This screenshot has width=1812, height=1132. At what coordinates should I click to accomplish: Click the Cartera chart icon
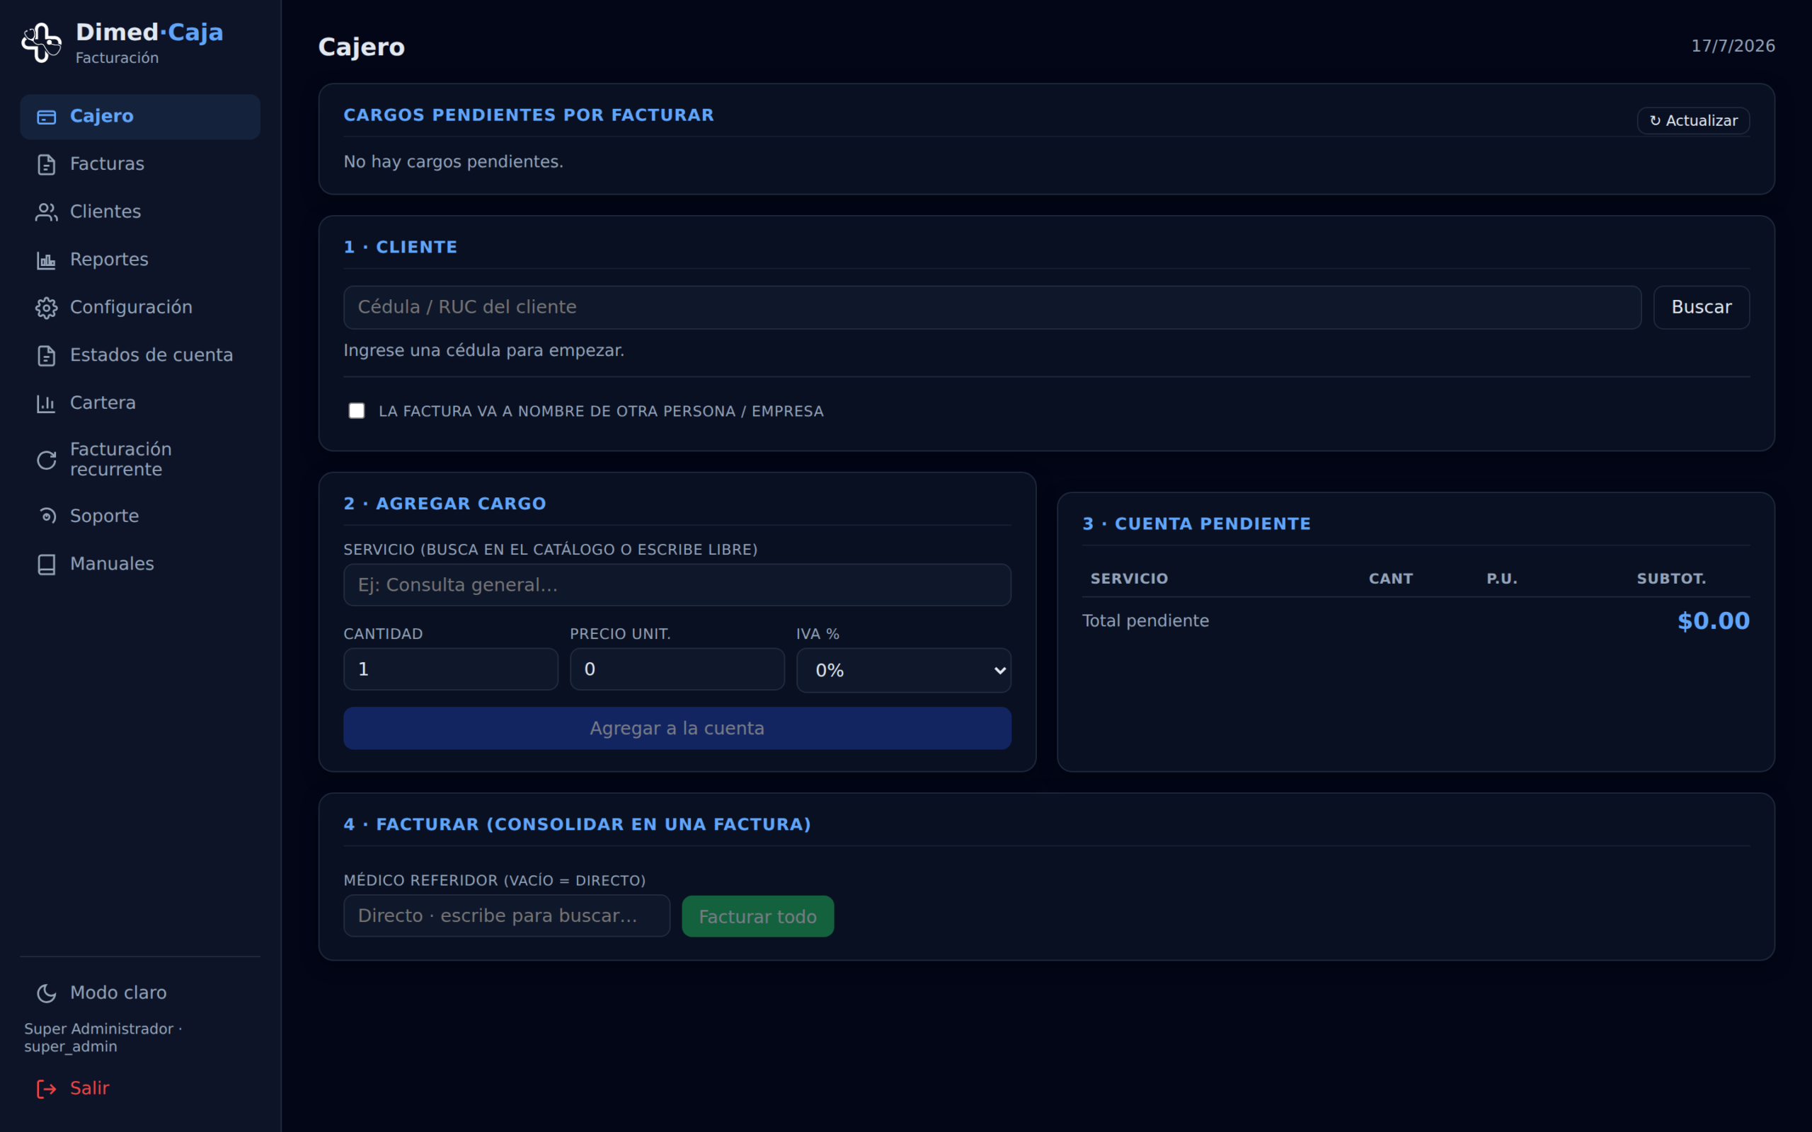pos(47,403)
